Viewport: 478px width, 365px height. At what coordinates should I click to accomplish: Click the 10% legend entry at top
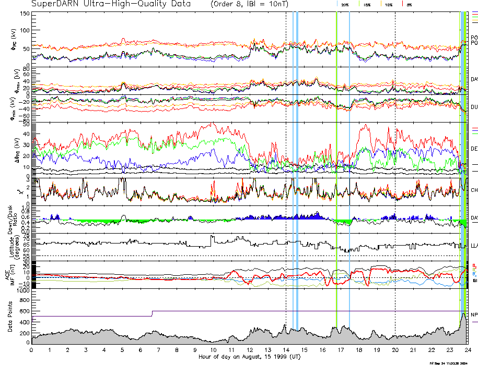click(x=388, y=4)
